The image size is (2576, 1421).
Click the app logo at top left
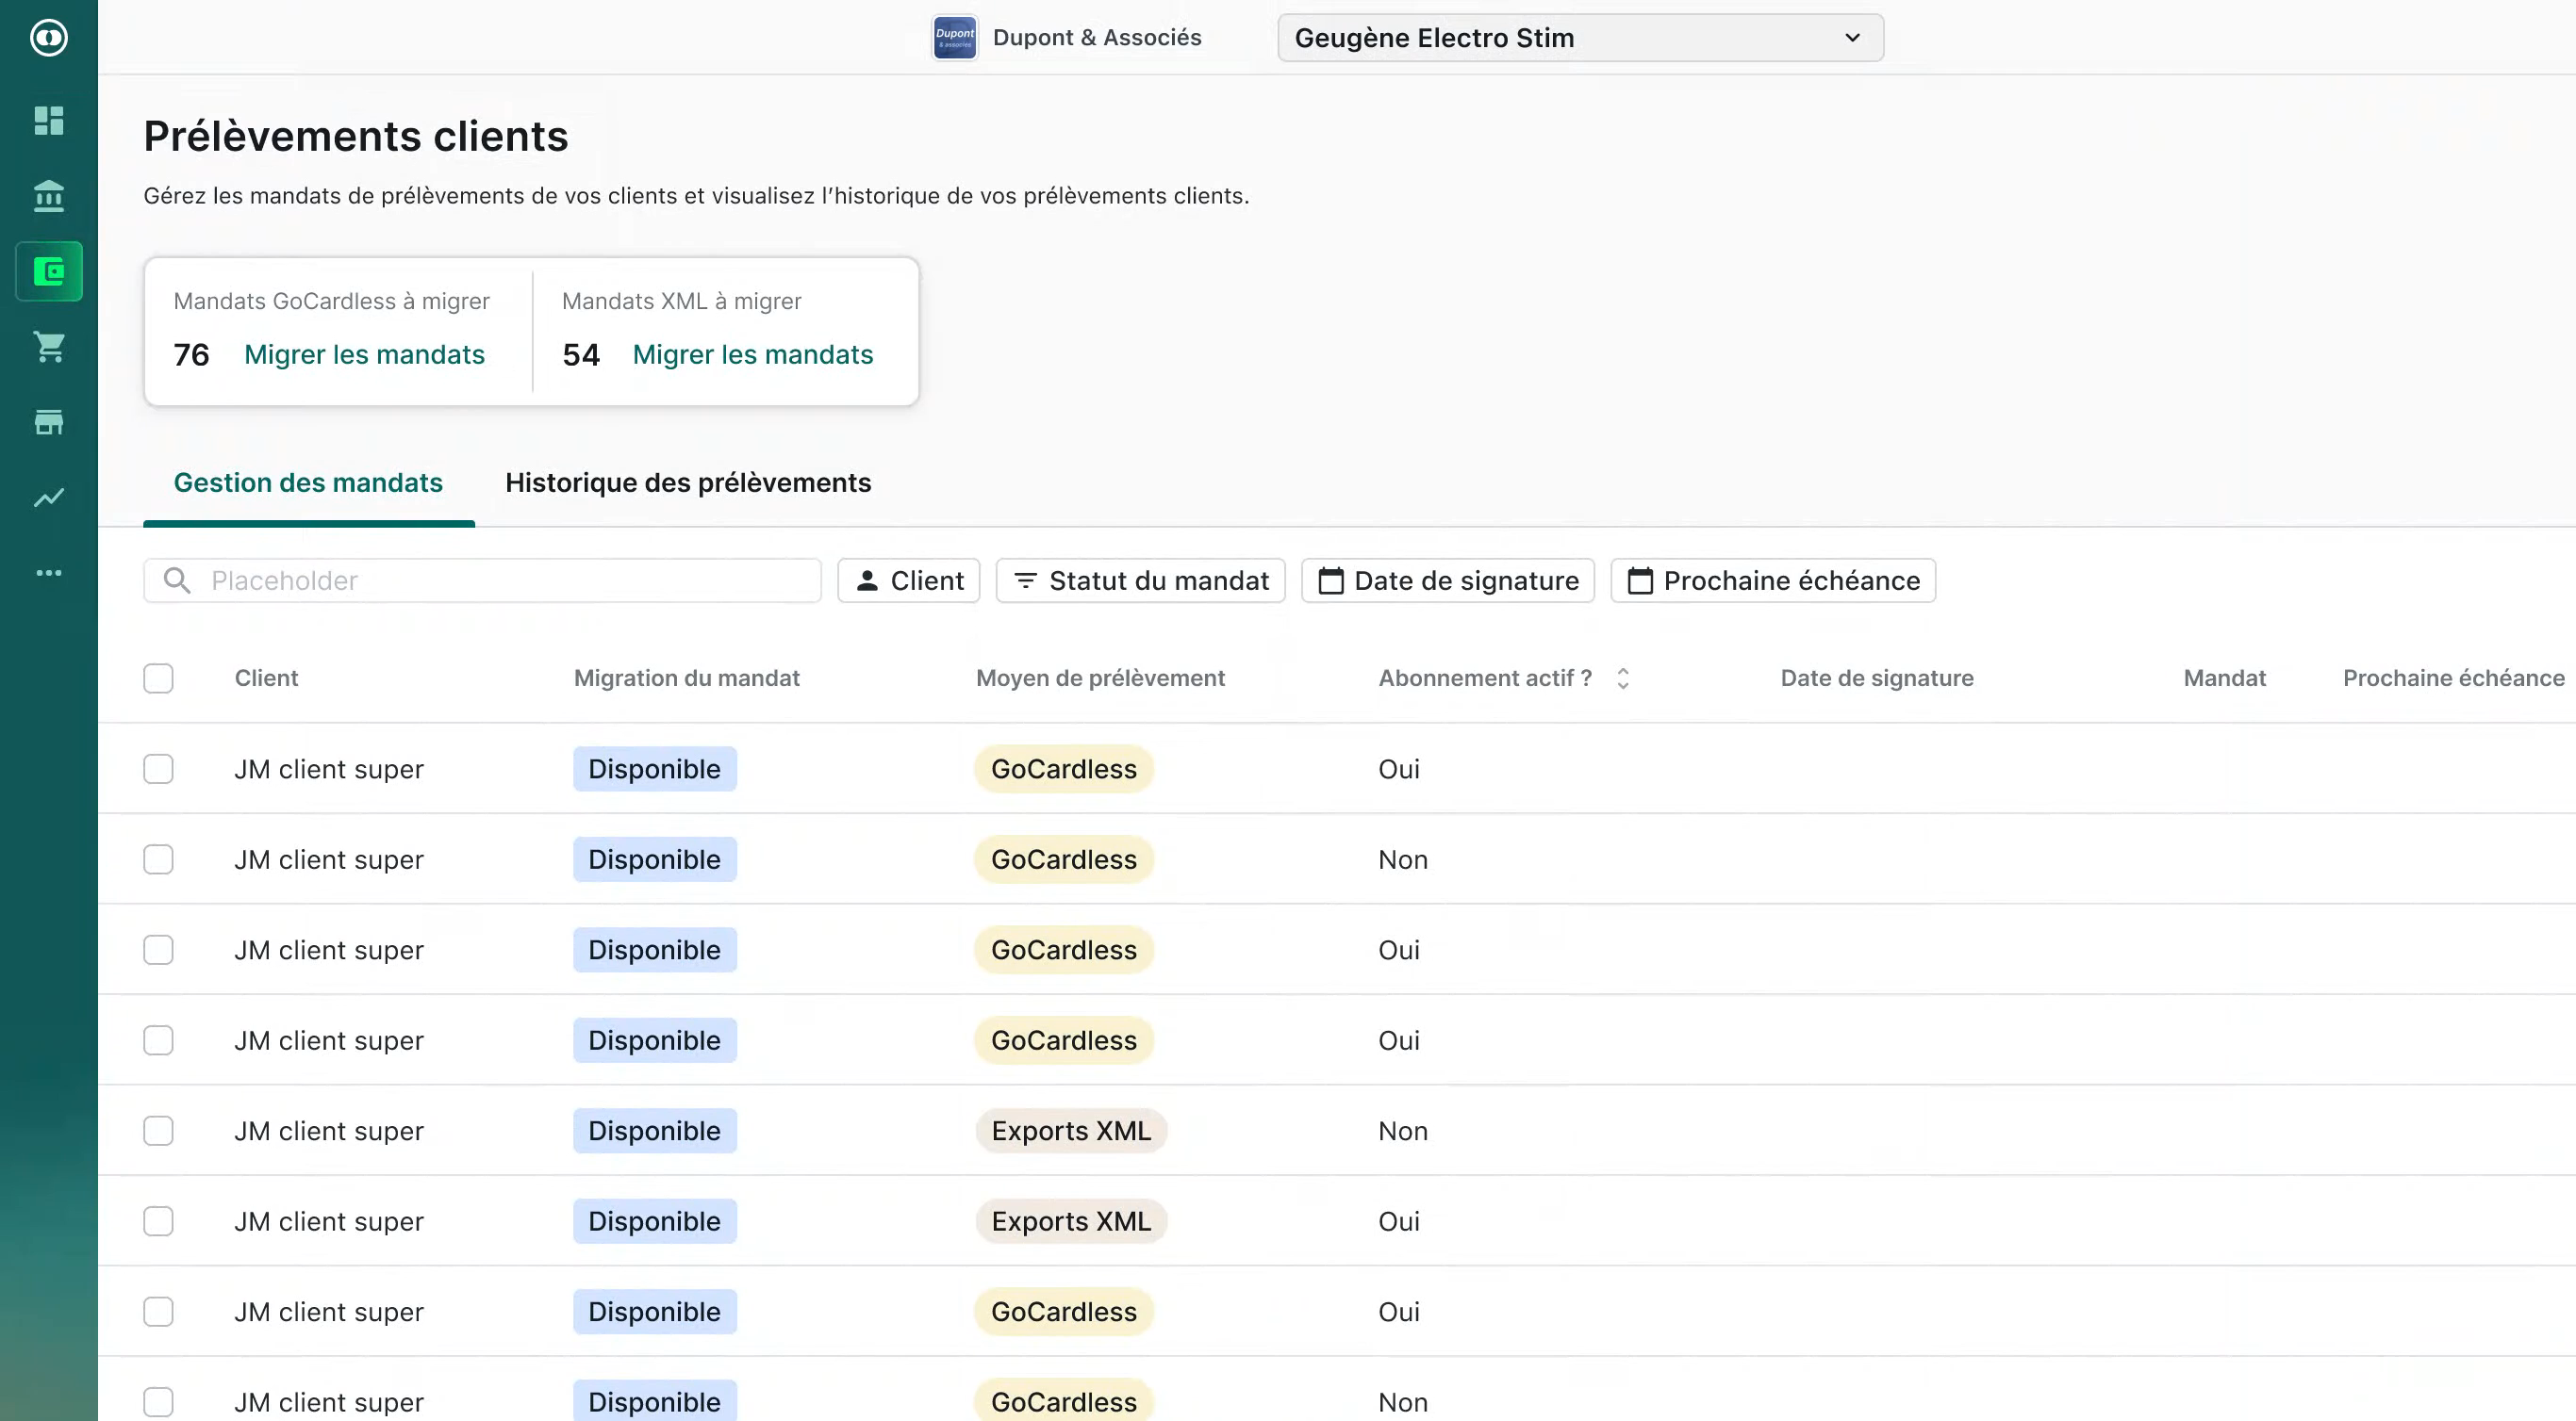click(x=49, y=38)
